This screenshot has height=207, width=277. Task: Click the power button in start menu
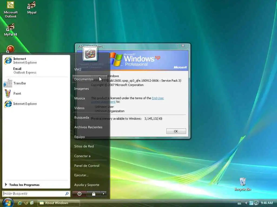click(x=80, y=194)
